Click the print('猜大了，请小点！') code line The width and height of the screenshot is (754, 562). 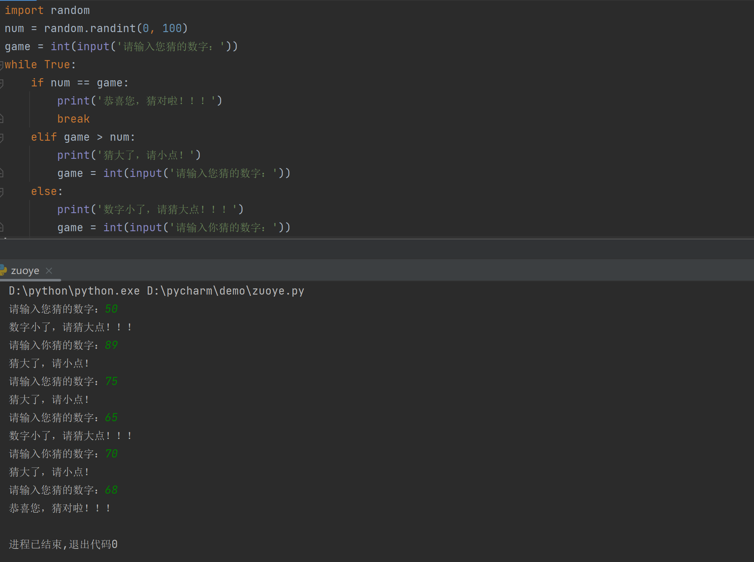(129, 155)
